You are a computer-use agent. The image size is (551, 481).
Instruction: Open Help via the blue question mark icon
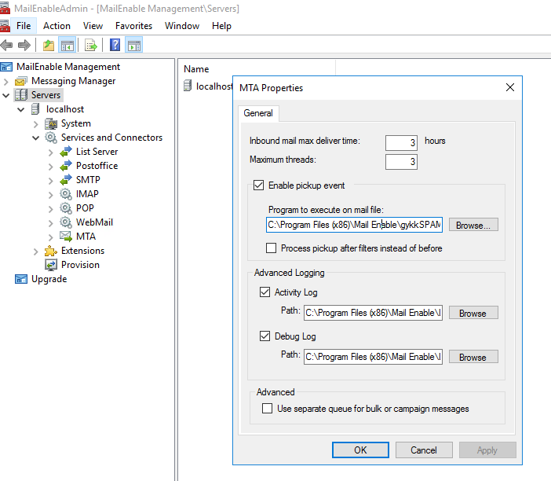115,45
